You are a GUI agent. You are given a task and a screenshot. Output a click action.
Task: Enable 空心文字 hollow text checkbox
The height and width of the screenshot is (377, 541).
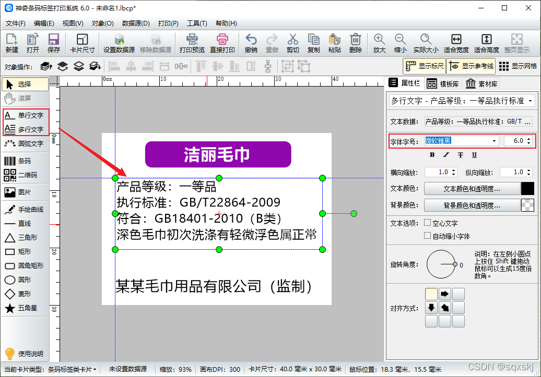[x=428, y=223]
